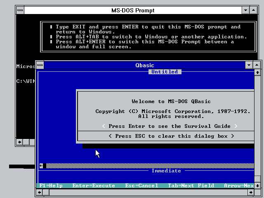
Task: Click Tab=Next Field in the status bar
Action: [191, 186]
